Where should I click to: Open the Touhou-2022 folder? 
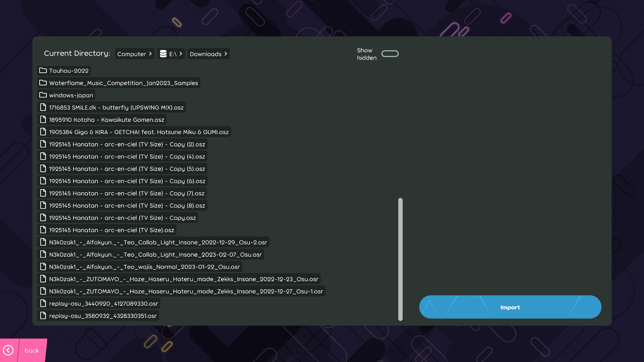[x=64, y=71]
